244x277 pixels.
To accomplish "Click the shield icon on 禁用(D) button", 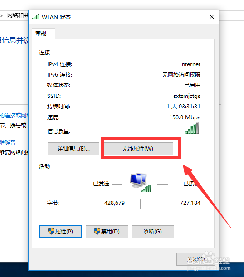I will 97,231.
